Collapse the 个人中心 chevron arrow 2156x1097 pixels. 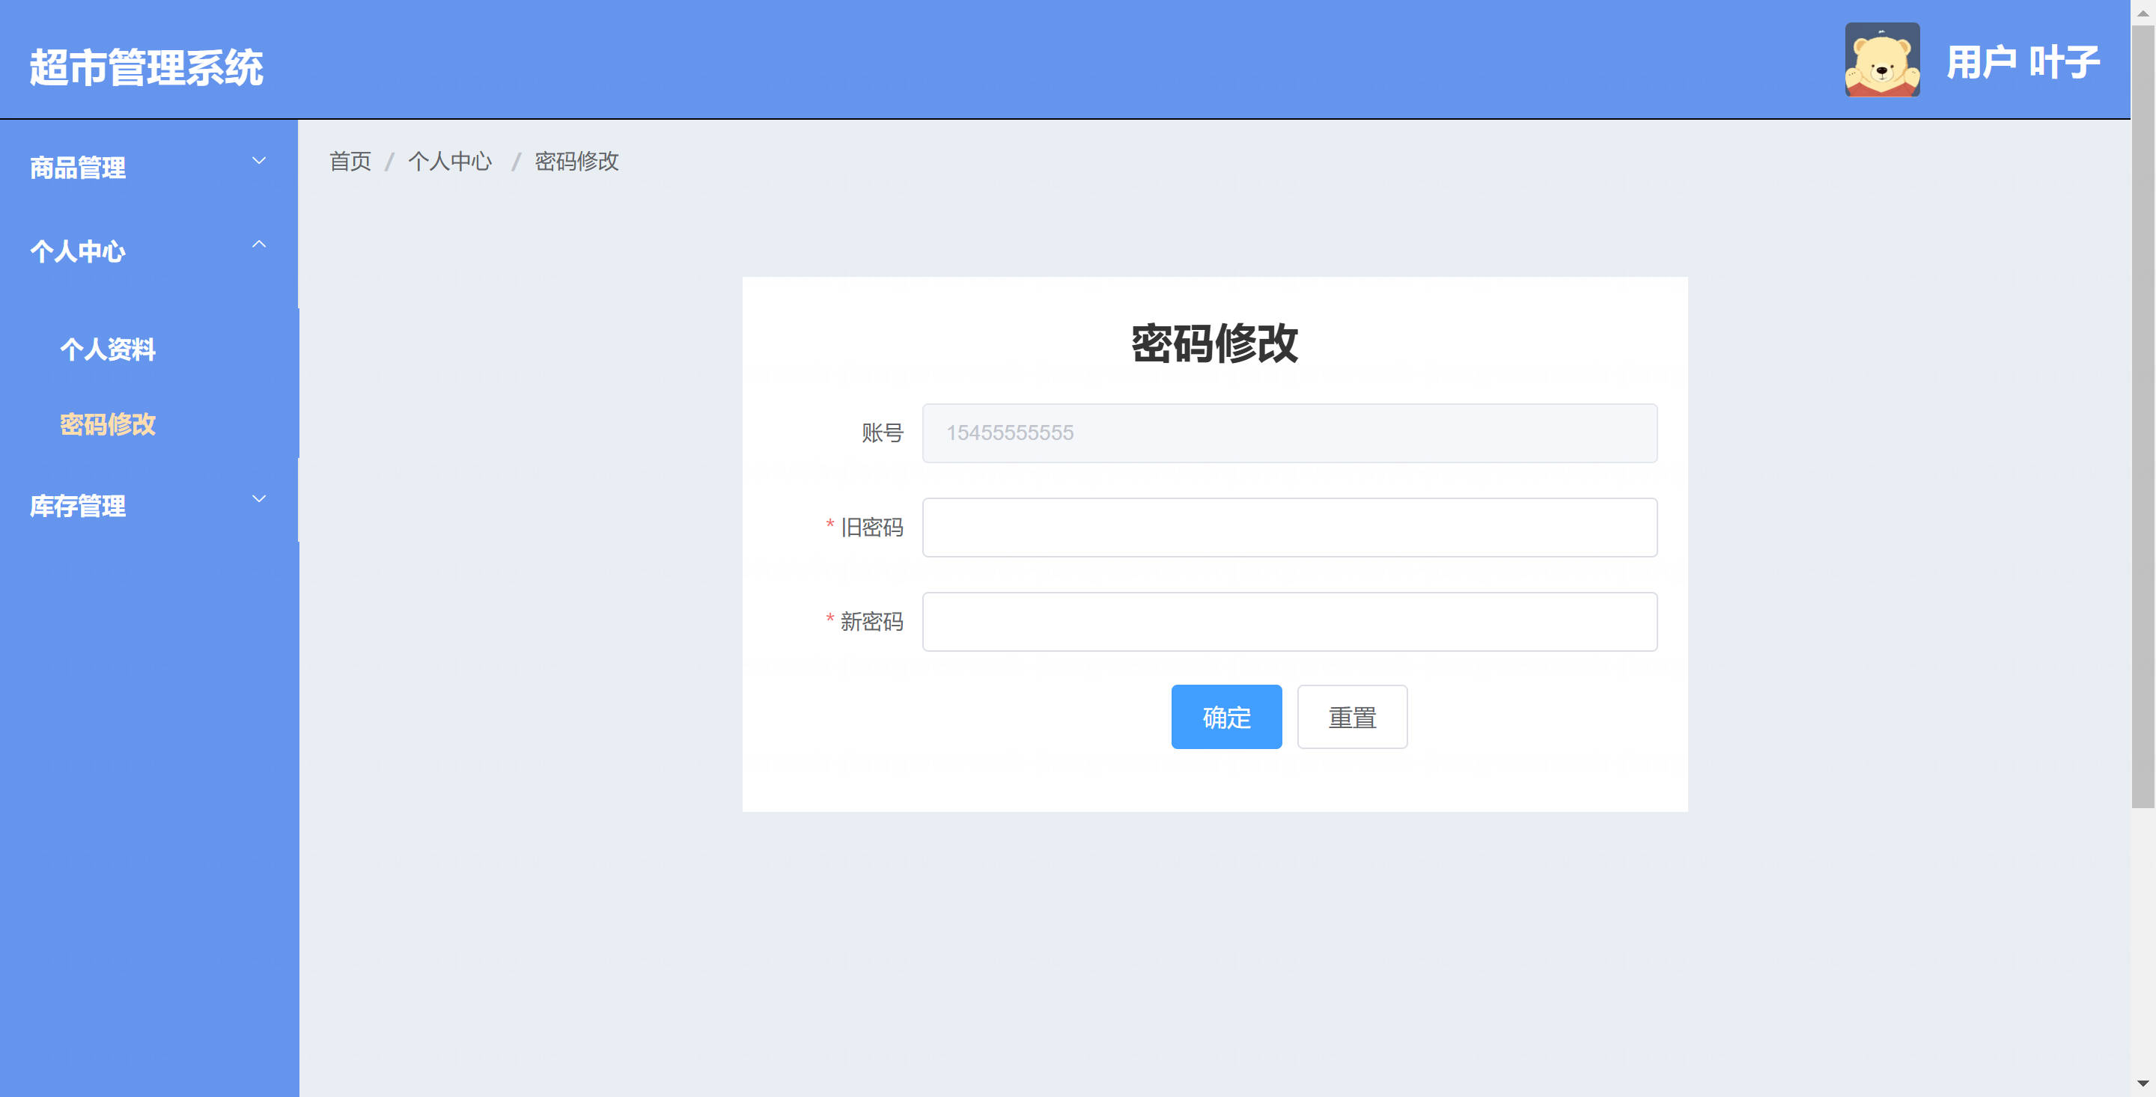(260, 245)
